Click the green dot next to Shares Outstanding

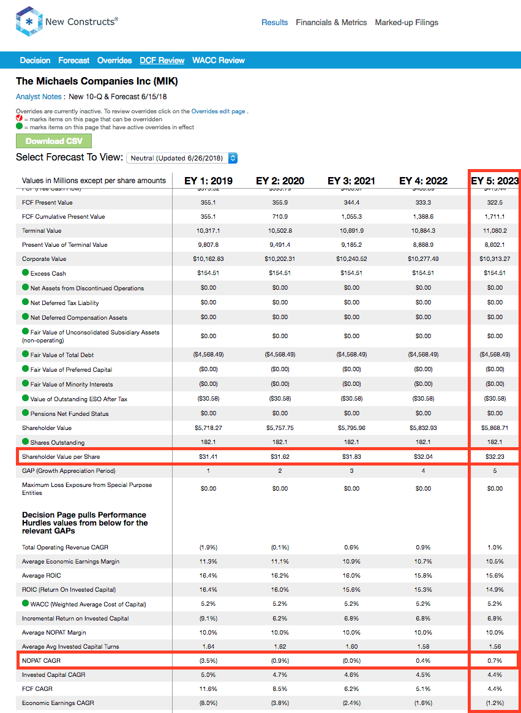(25, 442)
